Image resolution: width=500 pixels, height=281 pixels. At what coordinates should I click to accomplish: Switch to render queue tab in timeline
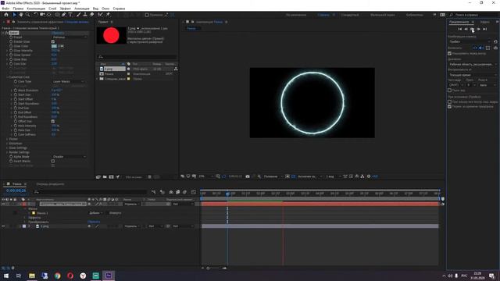click(50, 184)
